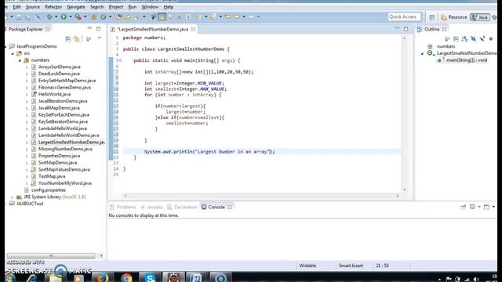Expand the JRE System Library node
This screenshot has height=282, width=502.
[x=13, y=197]
